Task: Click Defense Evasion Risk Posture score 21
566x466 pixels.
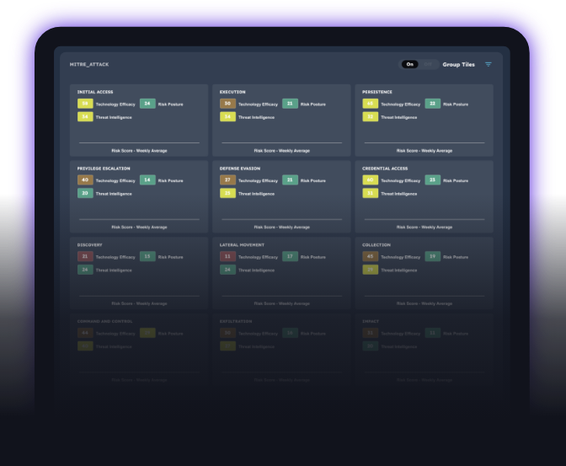Action: 290,179
